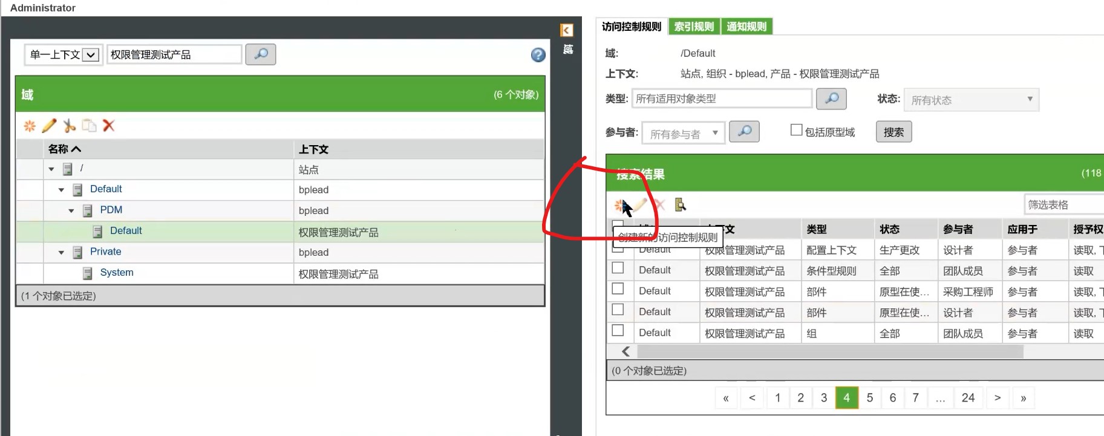Collapse the domain panel with the orange arrow icon

[x=567, y=30]
